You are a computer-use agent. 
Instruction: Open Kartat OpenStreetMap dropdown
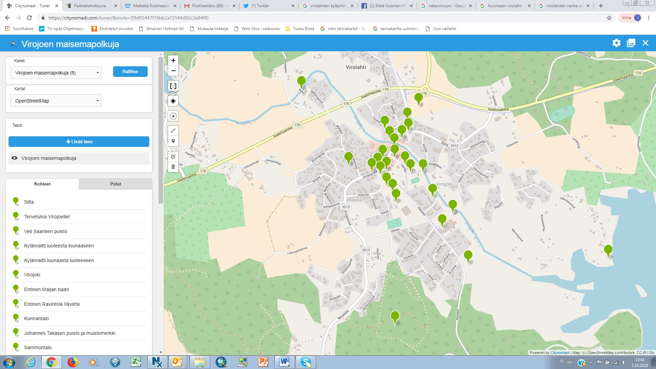tap(56, 101)
